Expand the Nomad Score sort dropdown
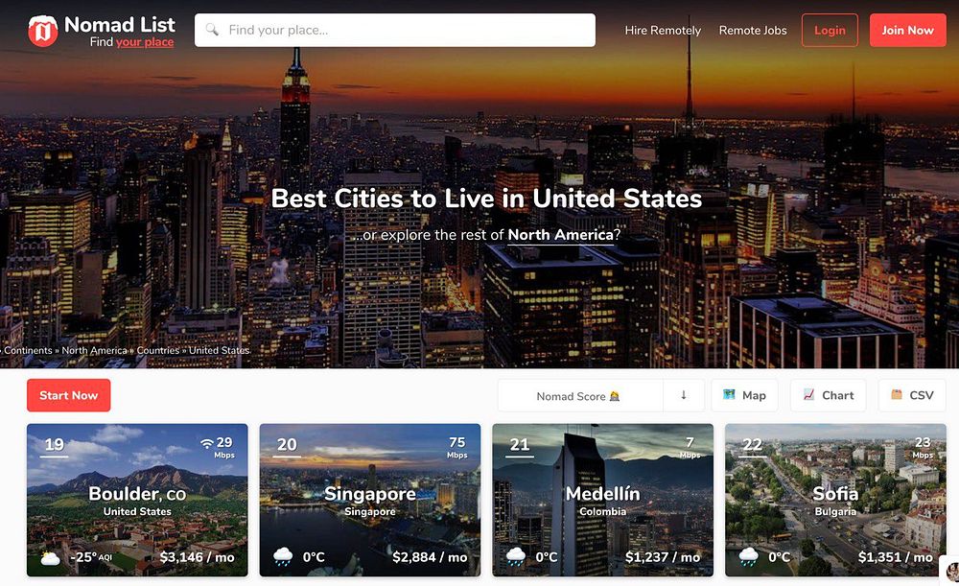The height and width of the screenshot is (586, 959). [580, 396]
